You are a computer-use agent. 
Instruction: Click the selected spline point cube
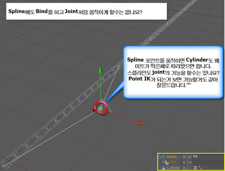(100, 109)
